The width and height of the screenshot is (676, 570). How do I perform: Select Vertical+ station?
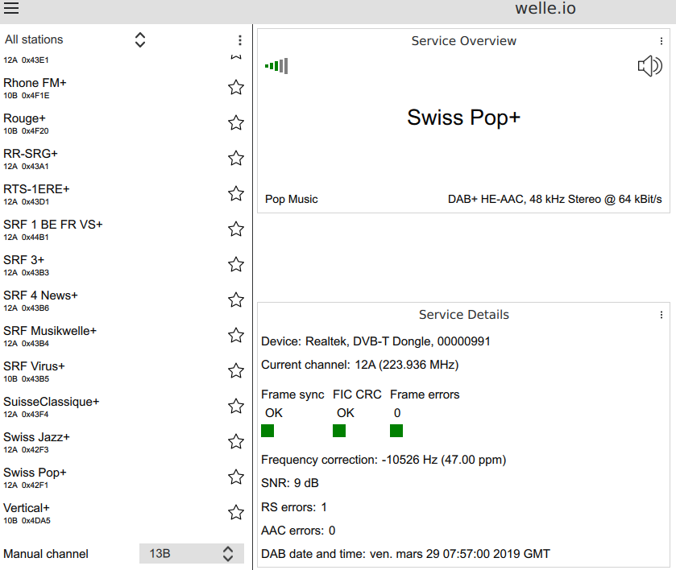pos(27,513)
